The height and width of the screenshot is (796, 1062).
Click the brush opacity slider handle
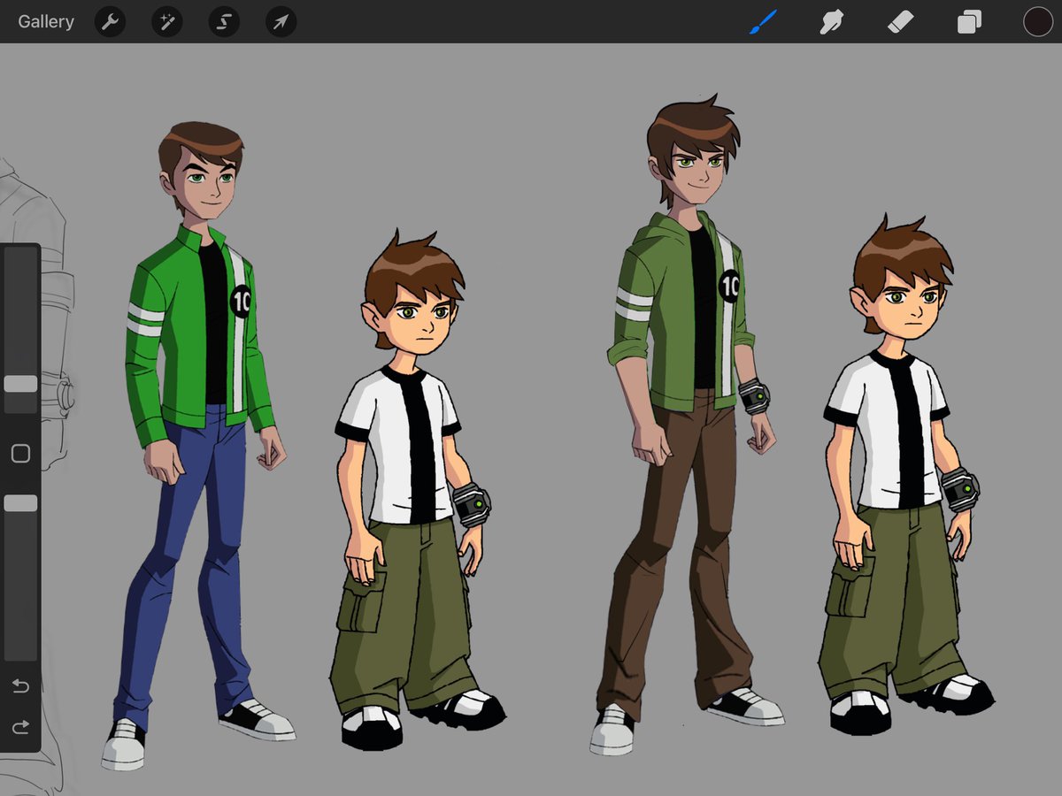[20, 502]
